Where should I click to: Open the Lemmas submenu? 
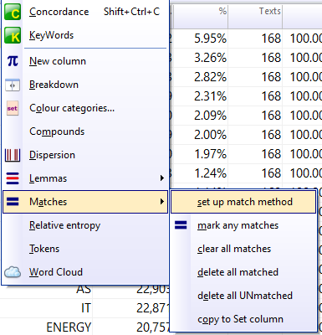pyautogui.click(x=85, y=178)
